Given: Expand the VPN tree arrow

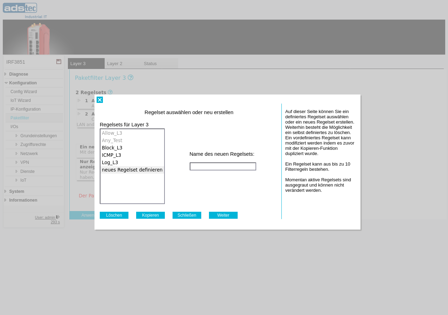Looking at the screenshot, I should 16,162.
